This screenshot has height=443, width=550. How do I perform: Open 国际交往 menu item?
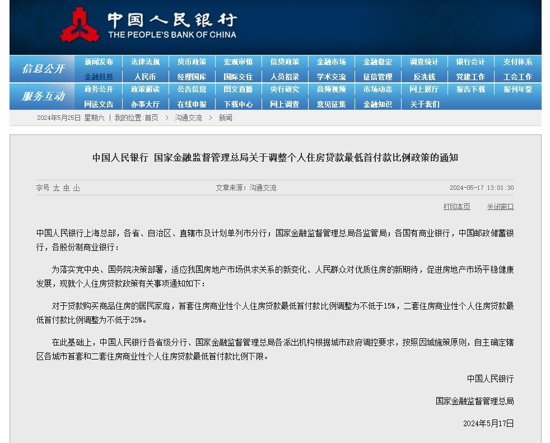[x=238, y=77]
